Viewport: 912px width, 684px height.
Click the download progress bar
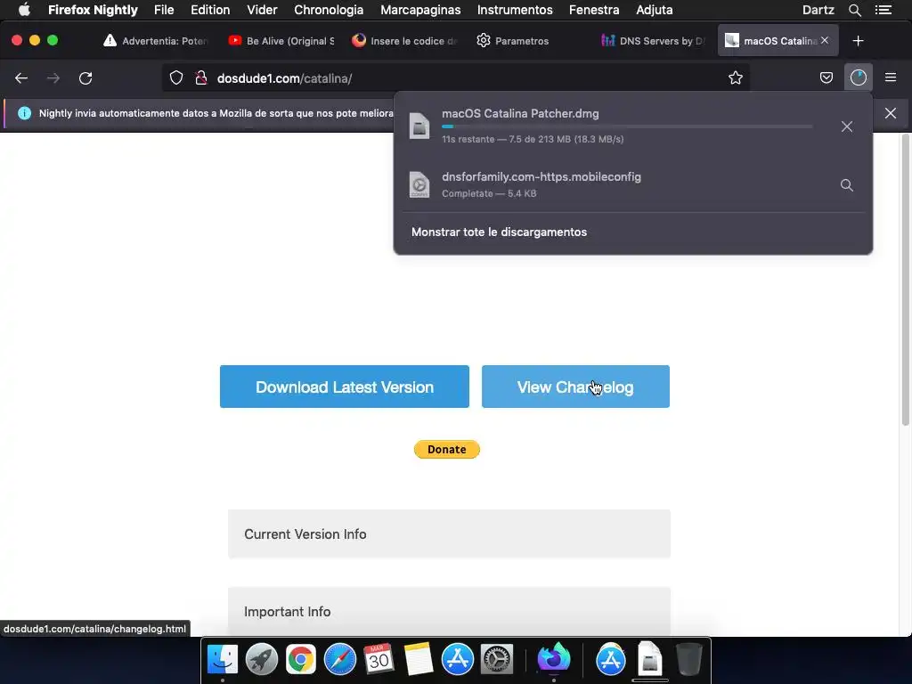tap(627, 126)
